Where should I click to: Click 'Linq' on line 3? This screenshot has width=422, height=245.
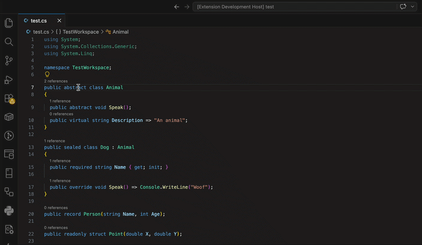(86, 53)
